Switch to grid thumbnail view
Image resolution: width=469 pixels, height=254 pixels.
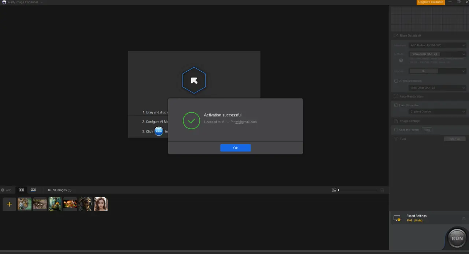tap(21, 190)
